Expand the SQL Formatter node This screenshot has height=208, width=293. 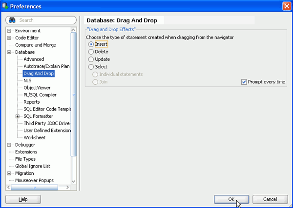[18, 116]
